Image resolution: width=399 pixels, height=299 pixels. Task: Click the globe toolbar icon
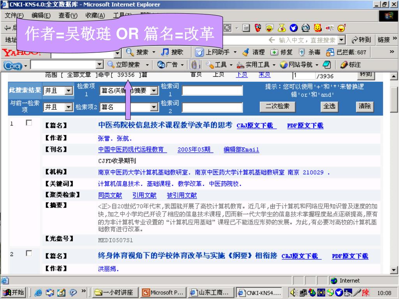pyautogui.click(x=305, y=28)
